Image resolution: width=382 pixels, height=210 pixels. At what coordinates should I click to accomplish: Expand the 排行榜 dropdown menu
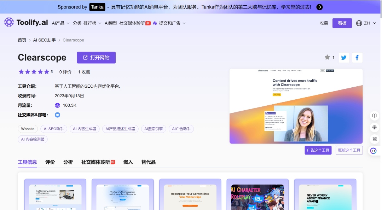(92, 23)
